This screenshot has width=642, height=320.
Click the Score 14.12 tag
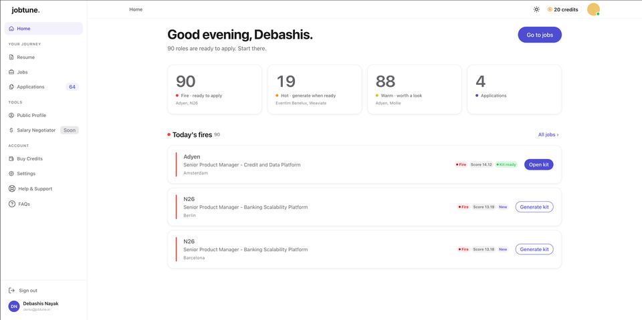(x=481, y=164)
